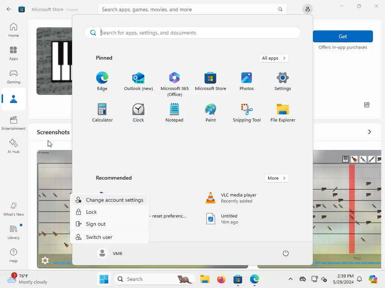
Task: Open AI Hub in Store sidebar
Action: point(14,146)
